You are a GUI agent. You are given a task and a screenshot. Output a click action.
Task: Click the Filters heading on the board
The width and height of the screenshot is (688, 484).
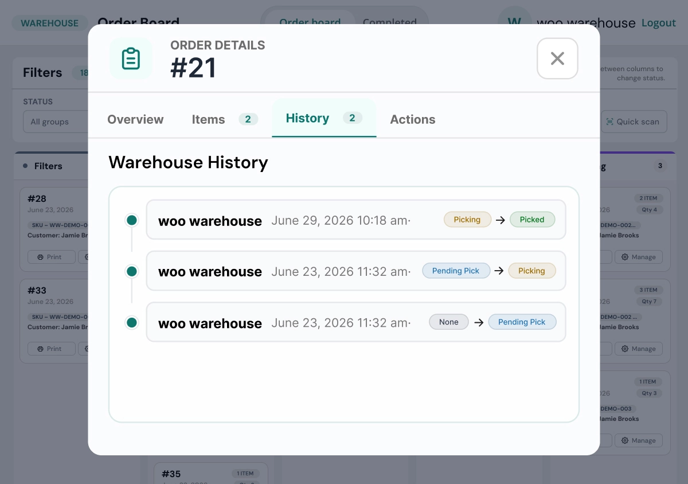48,166
